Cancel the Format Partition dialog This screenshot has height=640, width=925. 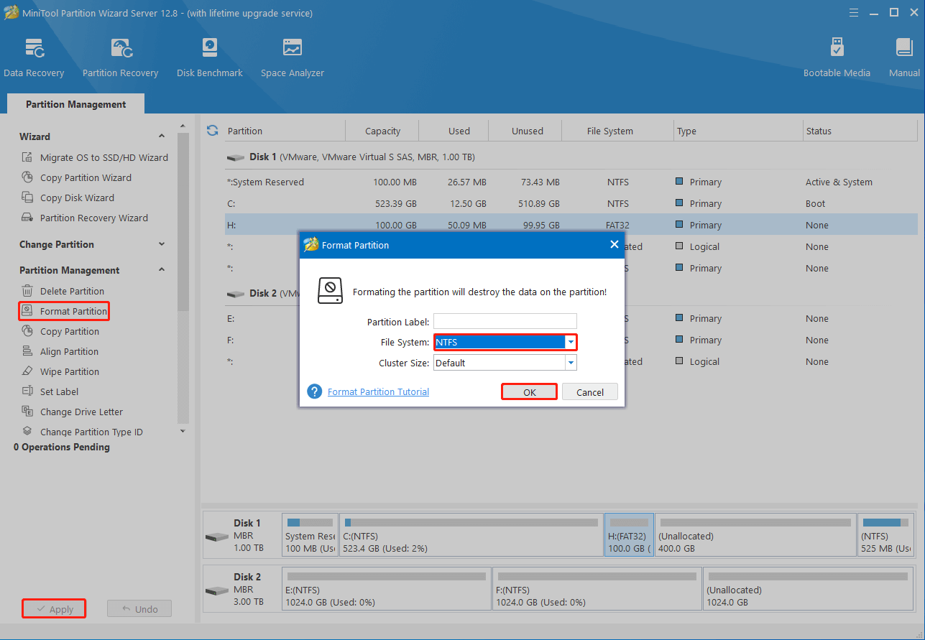pos(590,392)
